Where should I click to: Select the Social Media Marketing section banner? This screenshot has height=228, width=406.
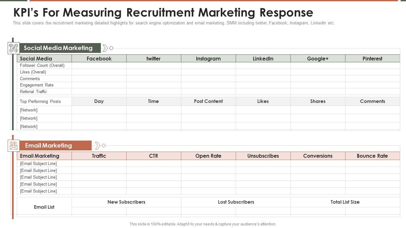[x=58, y=48]
